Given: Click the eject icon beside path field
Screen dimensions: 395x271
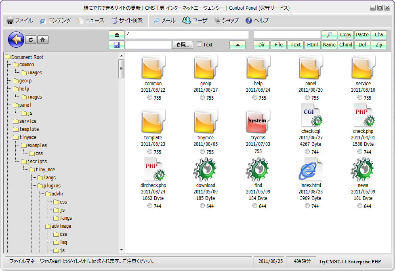Looking at the screenshot, I should point(116,35).
